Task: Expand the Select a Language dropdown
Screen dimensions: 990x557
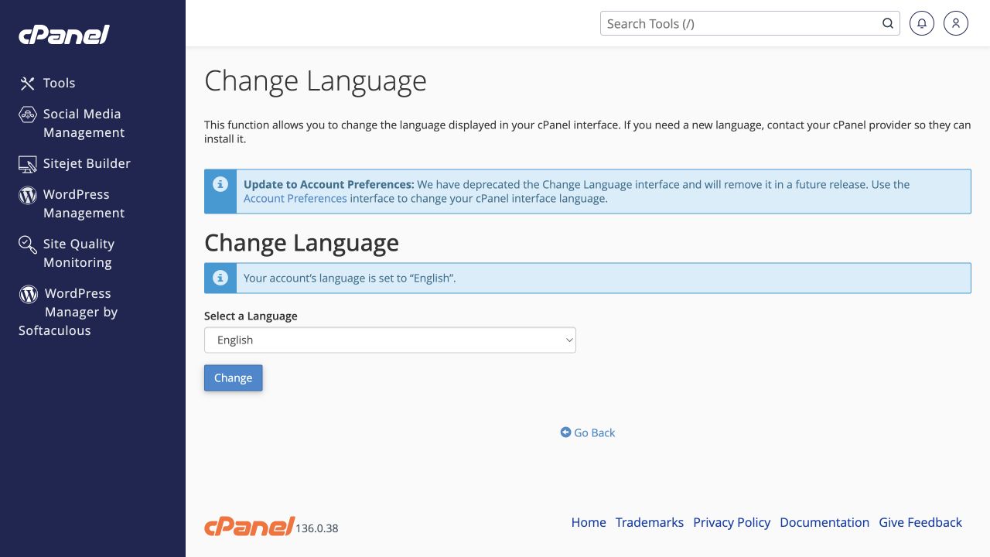Action: (390, 340)
